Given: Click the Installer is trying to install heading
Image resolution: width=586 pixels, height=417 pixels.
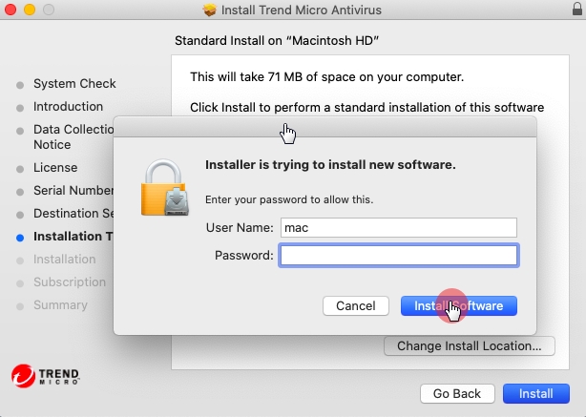Looking at the screenshot, I should pos(330,165).
